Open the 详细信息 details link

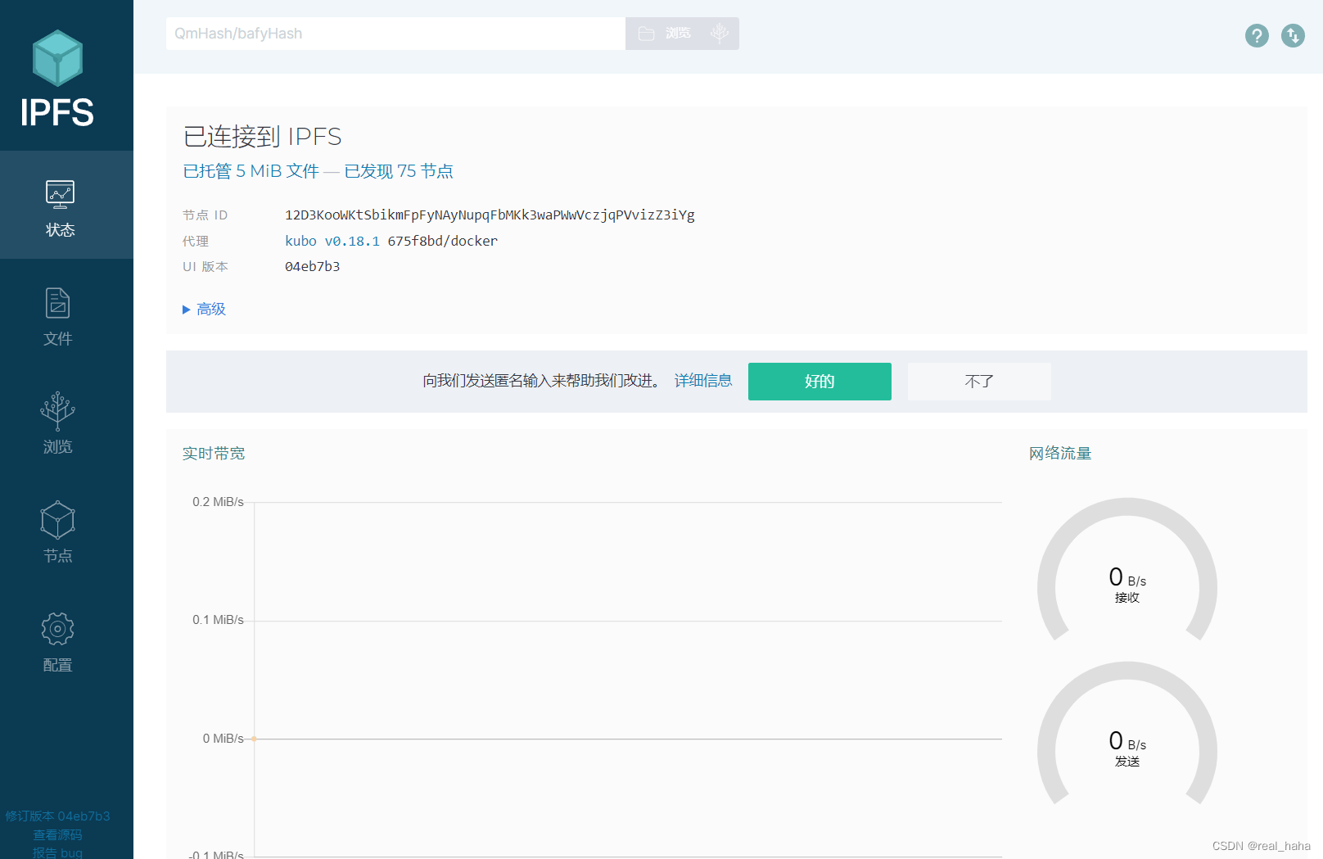coord(702,381)
